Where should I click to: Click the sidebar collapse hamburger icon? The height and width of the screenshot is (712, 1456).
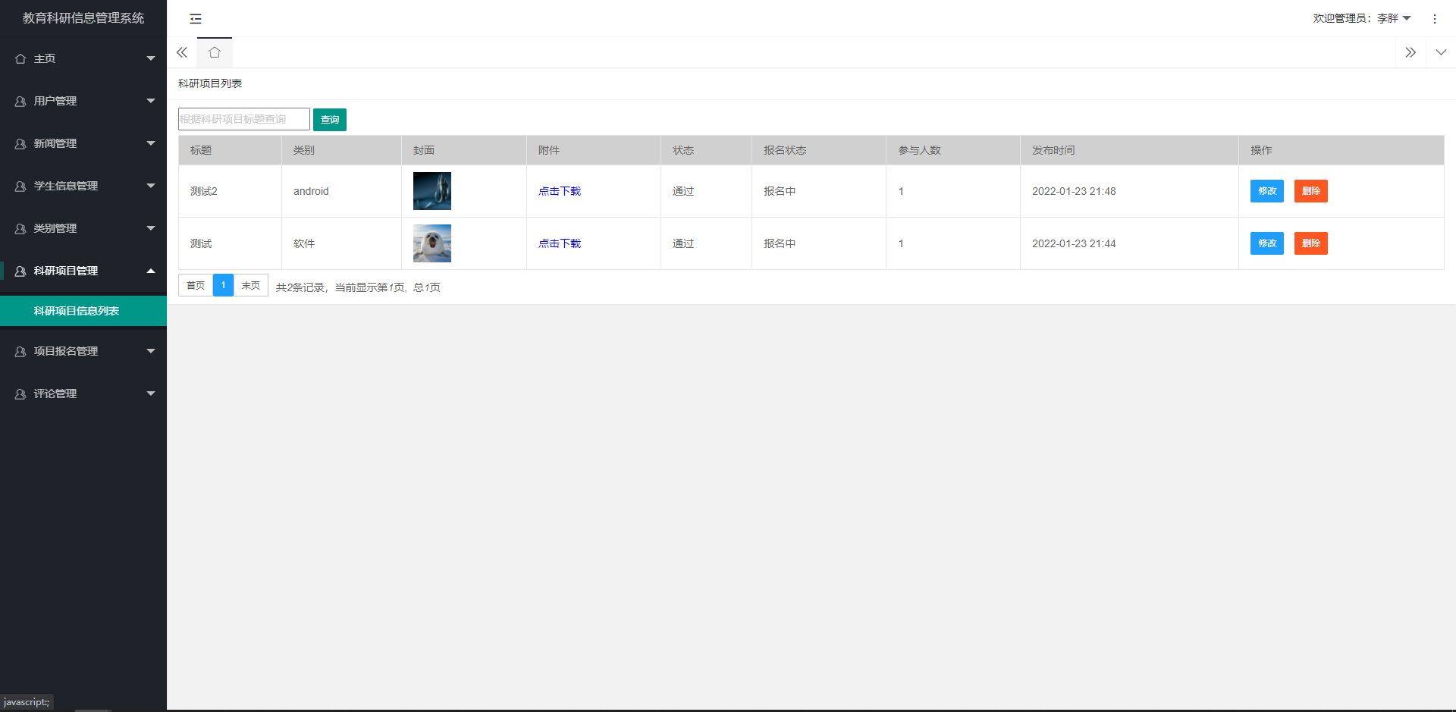pos(196,19)
